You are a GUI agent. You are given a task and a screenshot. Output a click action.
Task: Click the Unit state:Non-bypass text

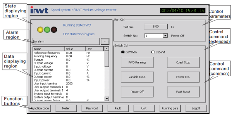coord(79,34)
